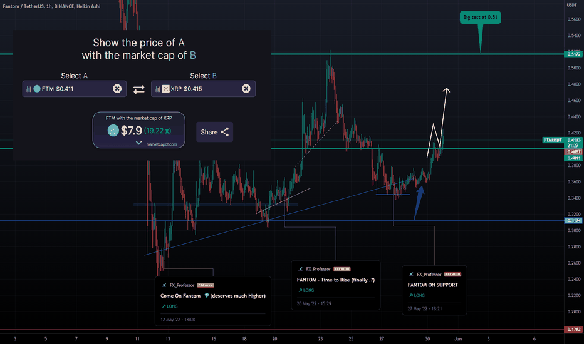This screenshot has width=584, height=344.
Task: Open the Select B field showing XRP $0.415
Action: tap(204, 89)
